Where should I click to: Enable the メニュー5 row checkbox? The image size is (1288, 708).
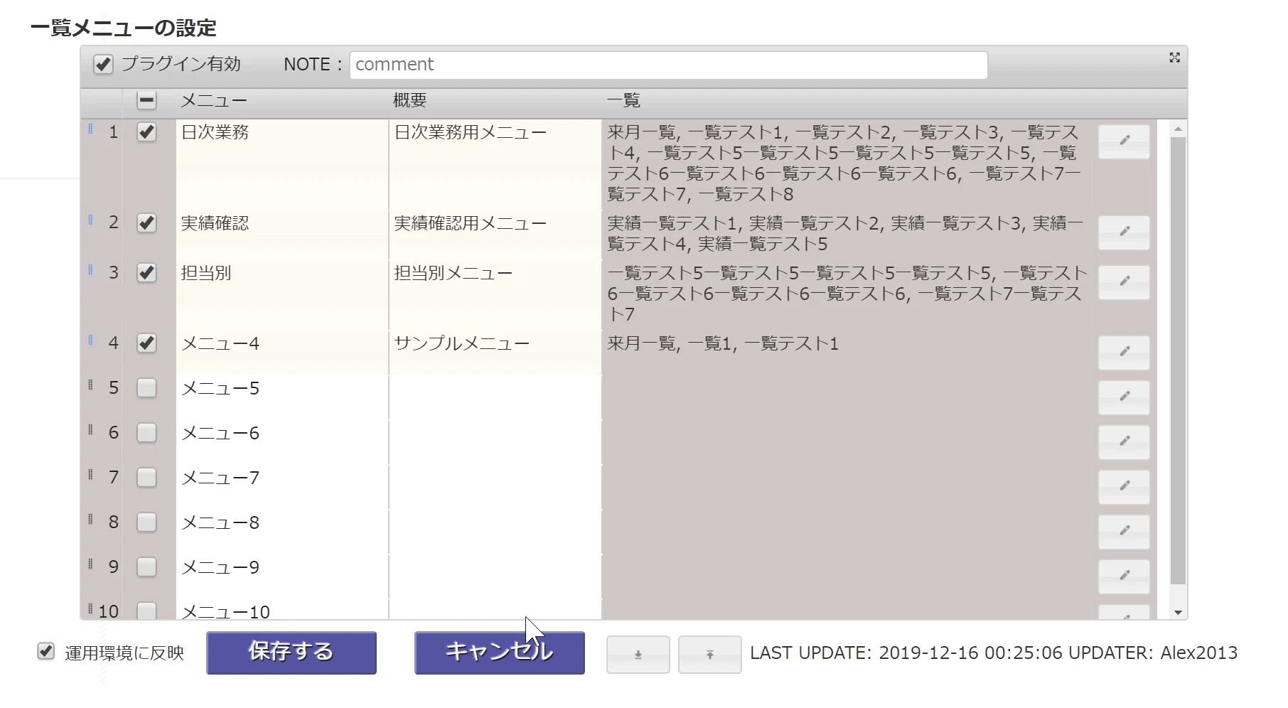(x=146, y=388)
